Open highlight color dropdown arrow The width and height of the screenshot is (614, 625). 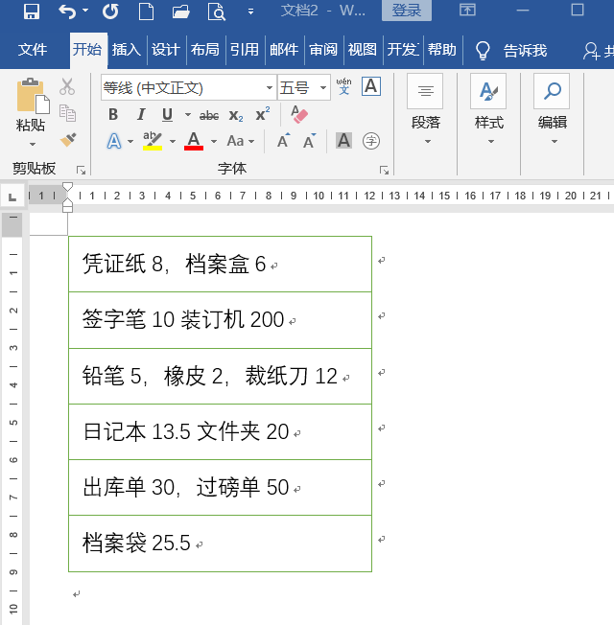(173, 141)
